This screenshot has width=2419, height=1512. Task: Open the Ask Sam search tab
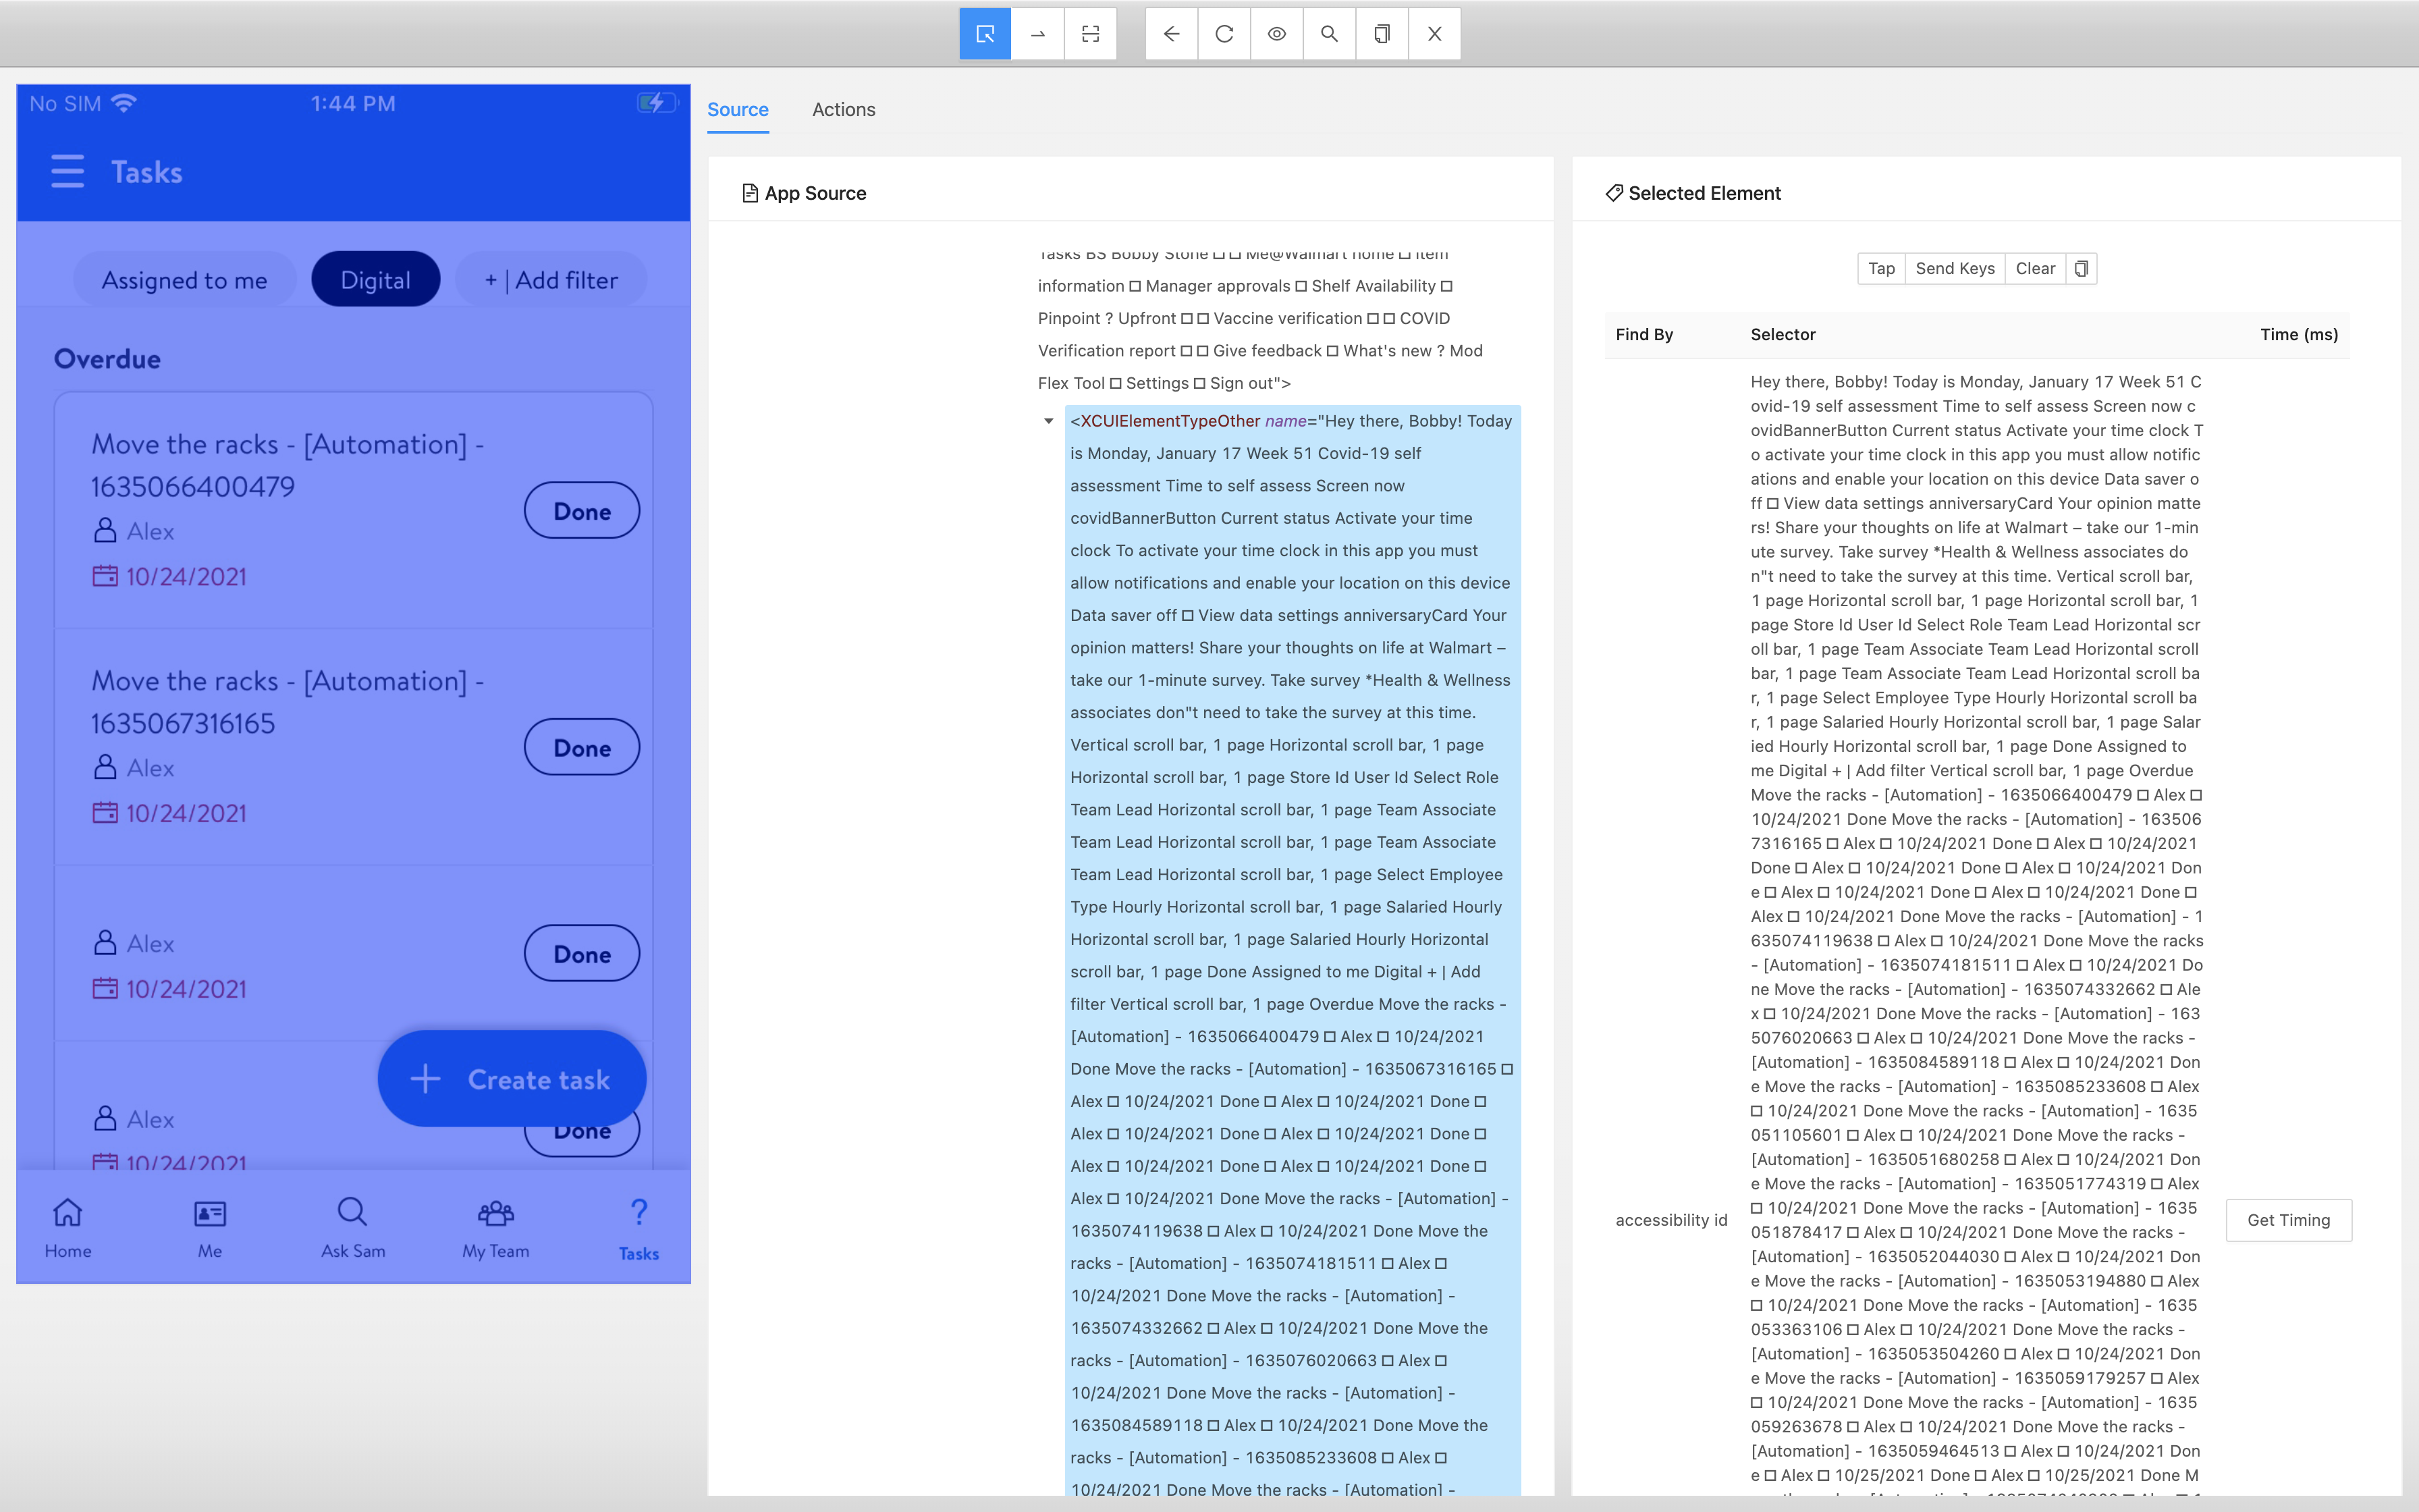coord(353,1229)
